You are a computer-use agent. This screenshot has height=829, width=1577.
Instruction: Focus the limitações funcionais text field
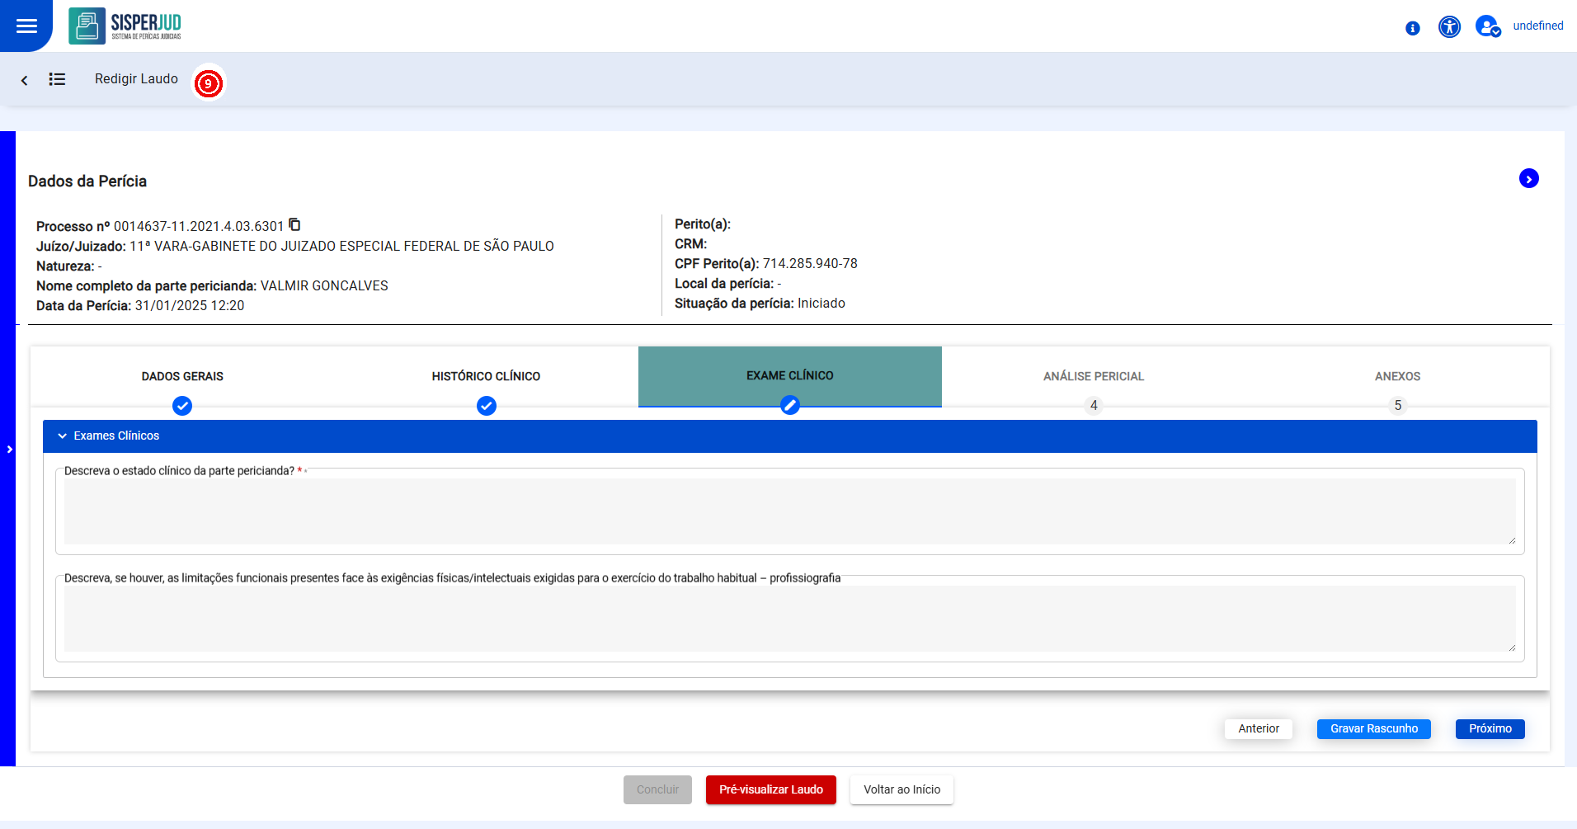point(790,619)
